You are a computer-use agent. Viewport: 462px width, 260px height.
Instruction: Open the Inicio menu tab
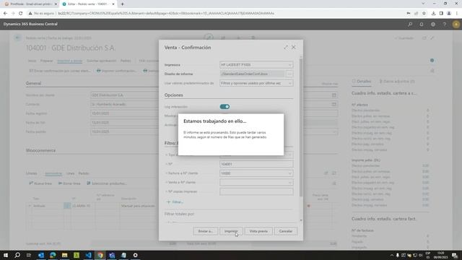click(32, 61)
